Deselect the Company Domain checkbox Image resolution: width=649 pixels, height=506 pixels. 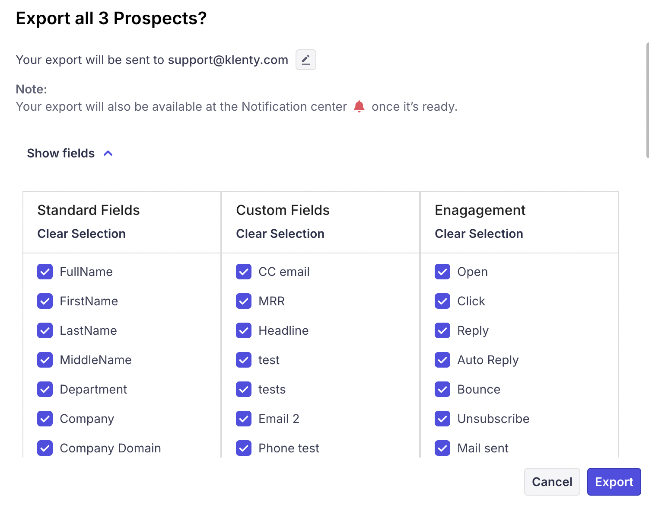pyautogui.click(x=45, y=448)
